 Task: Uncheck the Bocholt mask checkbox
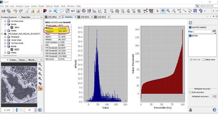click(190, 36)
